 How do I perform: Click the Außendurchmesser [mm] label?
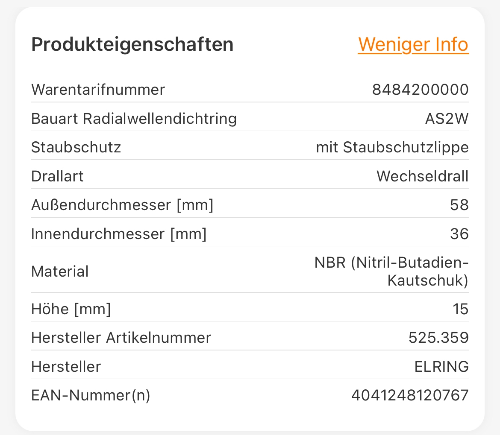click(x=122, y=205)
